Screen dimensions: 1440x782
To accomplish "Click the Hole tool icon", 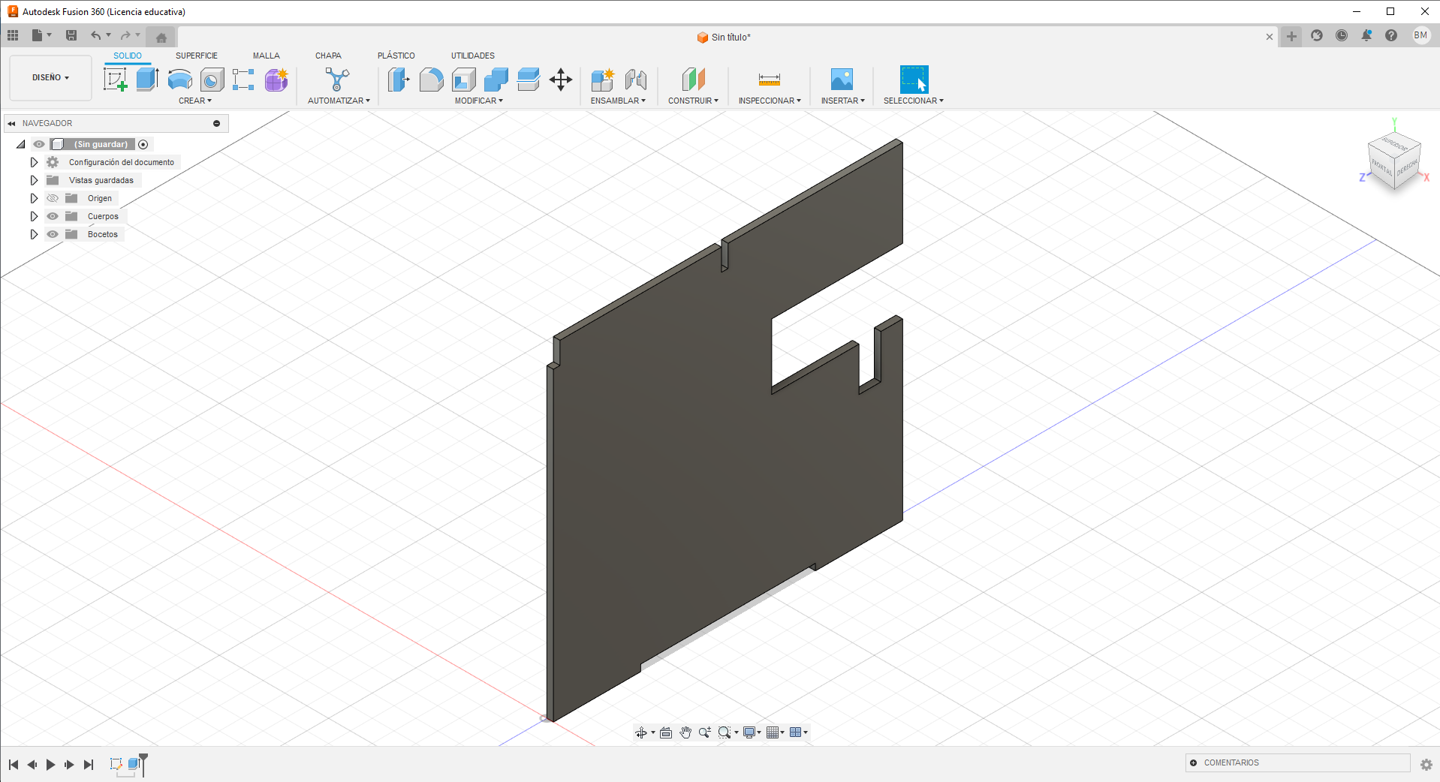I will click(212, 80).
